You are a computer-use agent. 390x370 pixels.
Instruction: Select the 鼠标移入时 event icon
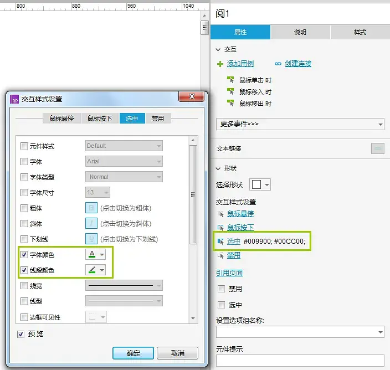coord(230,91)
